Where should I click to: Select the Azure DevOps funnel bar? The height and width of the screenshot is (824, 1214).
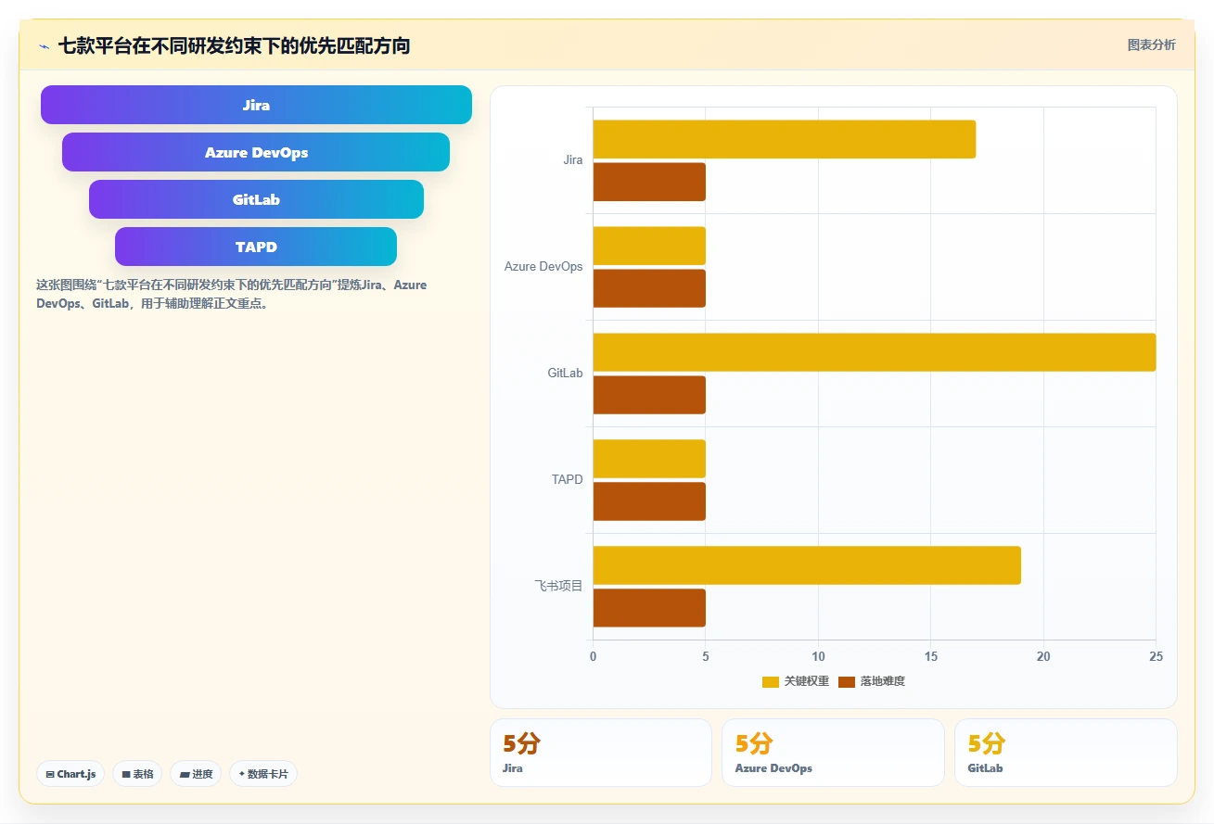(256, 152)
